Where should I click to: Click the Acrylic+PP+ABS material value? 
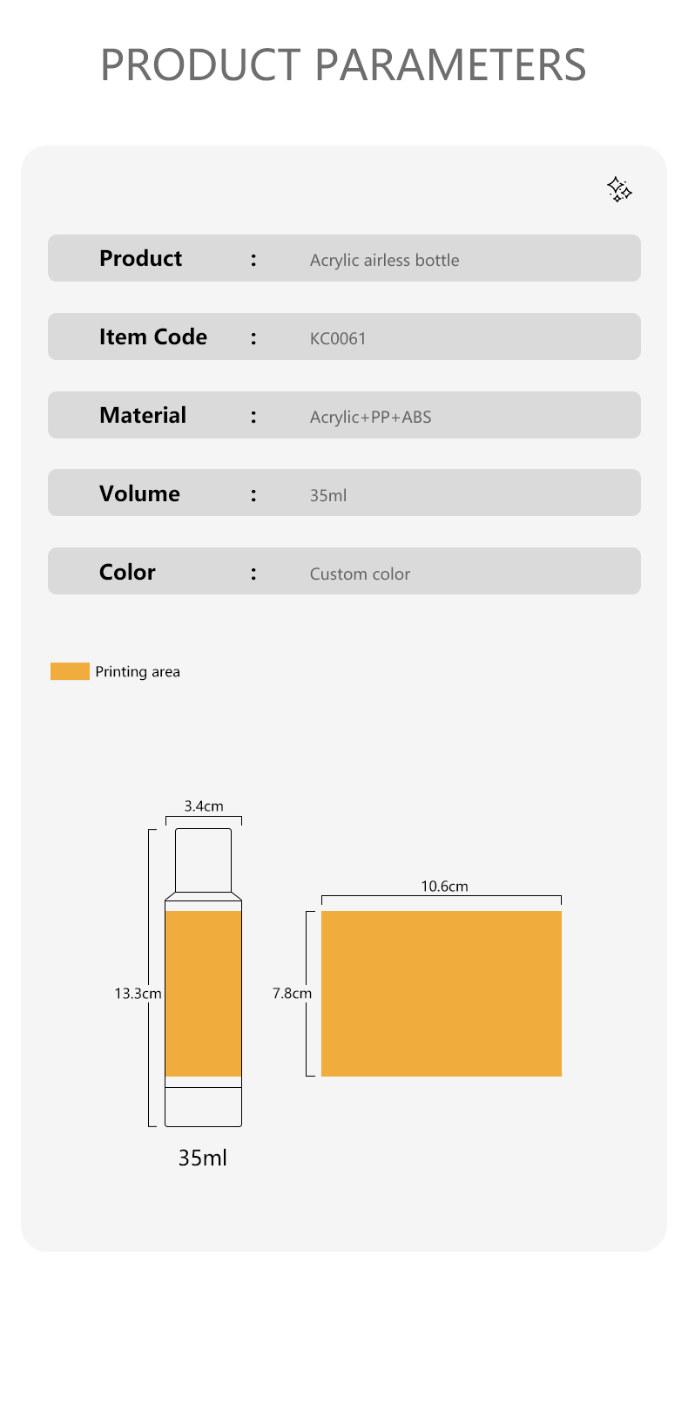(370, 417)
